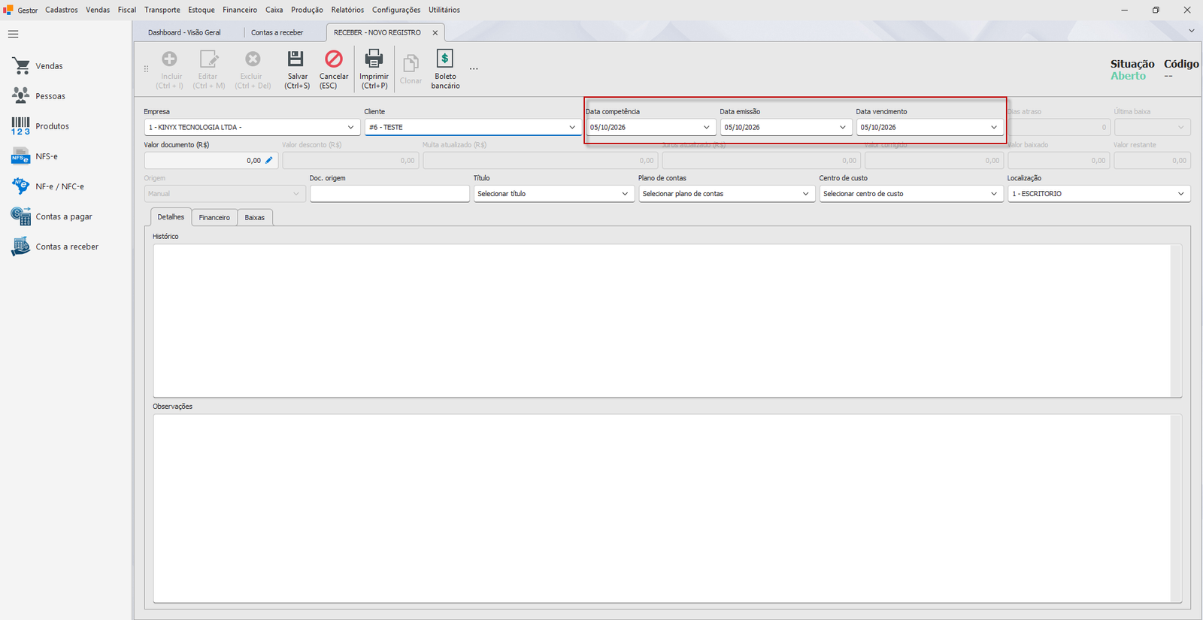The width and height of the screenshot is (1203, 620).
Task: Switch to the Contas a receber document tab
Action: point(277,33)
